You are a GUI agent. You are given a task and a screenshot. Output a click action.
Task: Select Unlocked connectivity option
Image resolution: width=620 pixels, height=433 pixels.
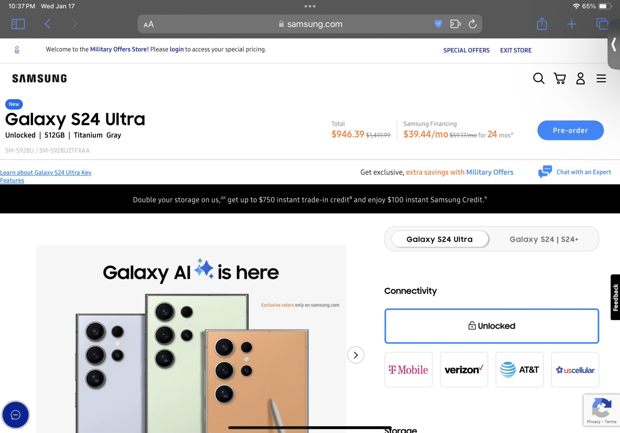click(492, 326)
